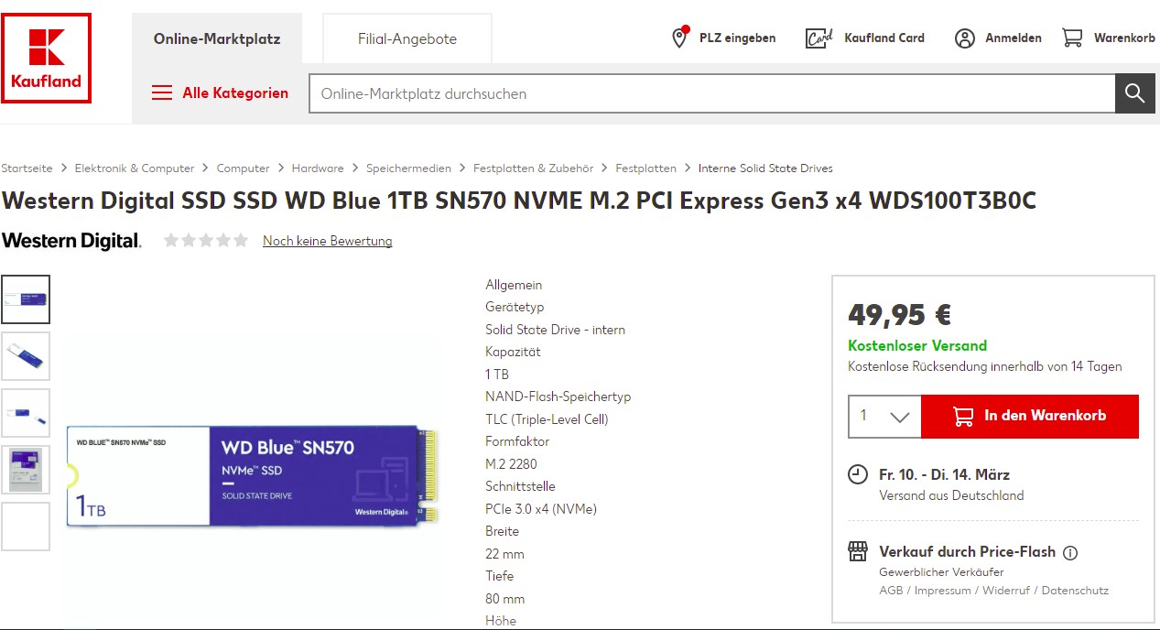Switch to the Online-Marktplatz tab
This screenshot has width=1160, height=630.
217,38
